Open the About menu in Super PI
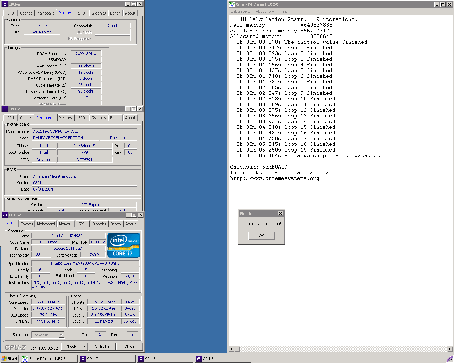This screenshot has height=363, width=454. pos(266,11)
